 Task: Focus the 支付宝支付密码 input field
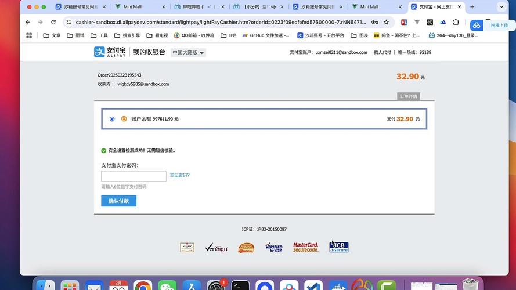coord(133,176)
